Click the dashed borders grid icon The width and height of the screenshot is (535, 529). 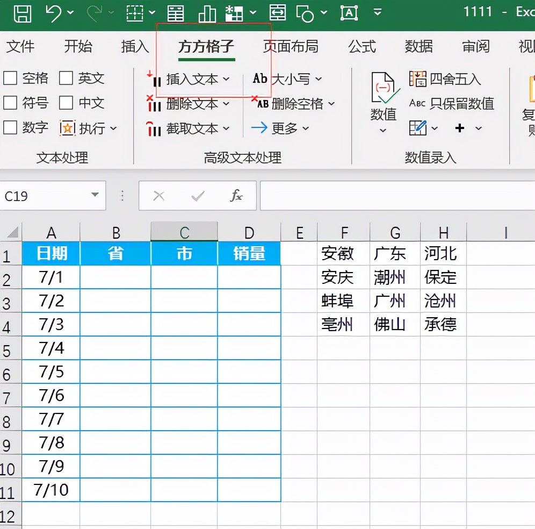coord(135,13)
